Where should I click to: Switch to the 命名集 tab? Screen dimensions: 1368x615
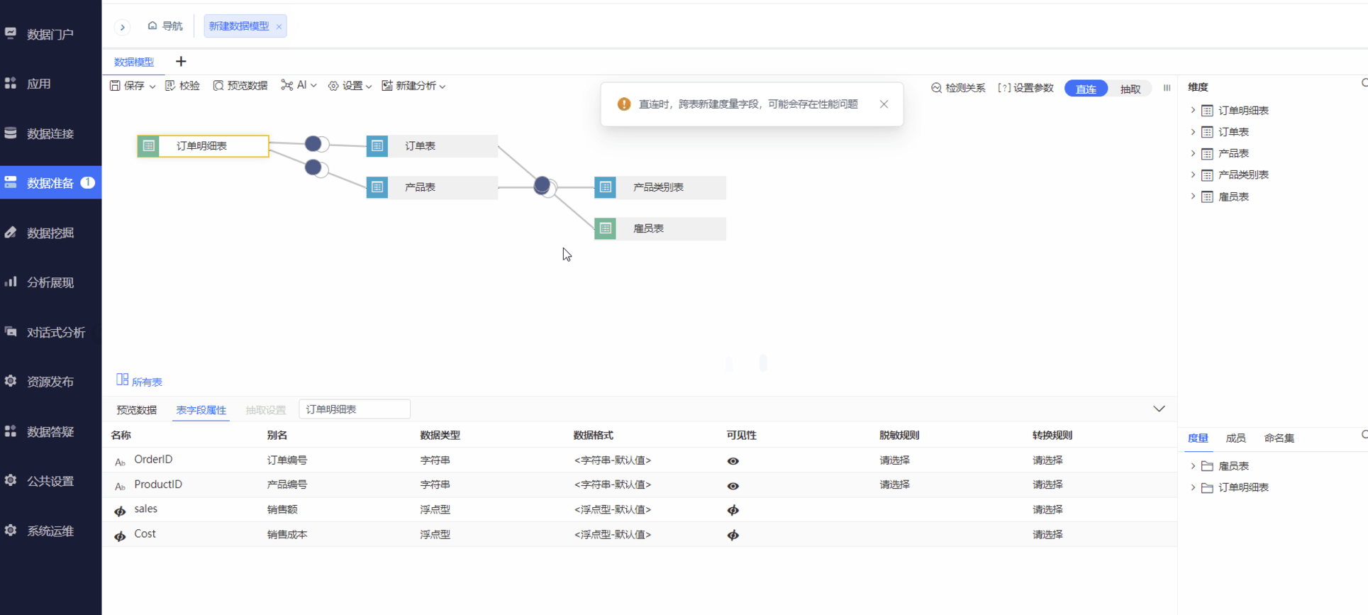click(x=1279, y=438)
